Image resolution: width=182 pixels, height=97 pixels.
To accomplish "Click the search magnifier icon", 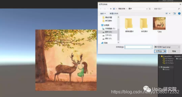I will [x=179, y=9].
